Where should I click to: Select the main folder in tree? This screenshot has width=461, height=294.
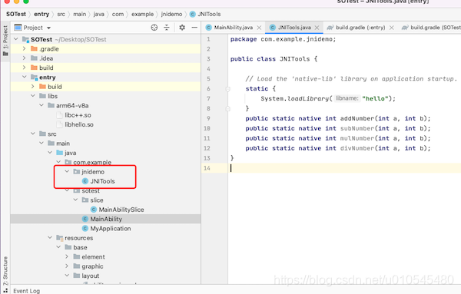[x=63, y=144]
